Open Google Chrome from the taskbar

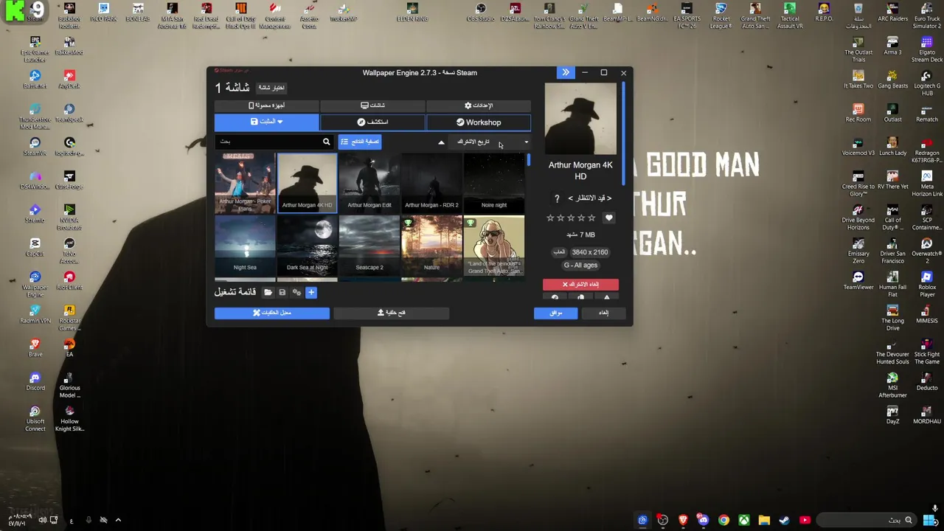(x=723, y=520)
